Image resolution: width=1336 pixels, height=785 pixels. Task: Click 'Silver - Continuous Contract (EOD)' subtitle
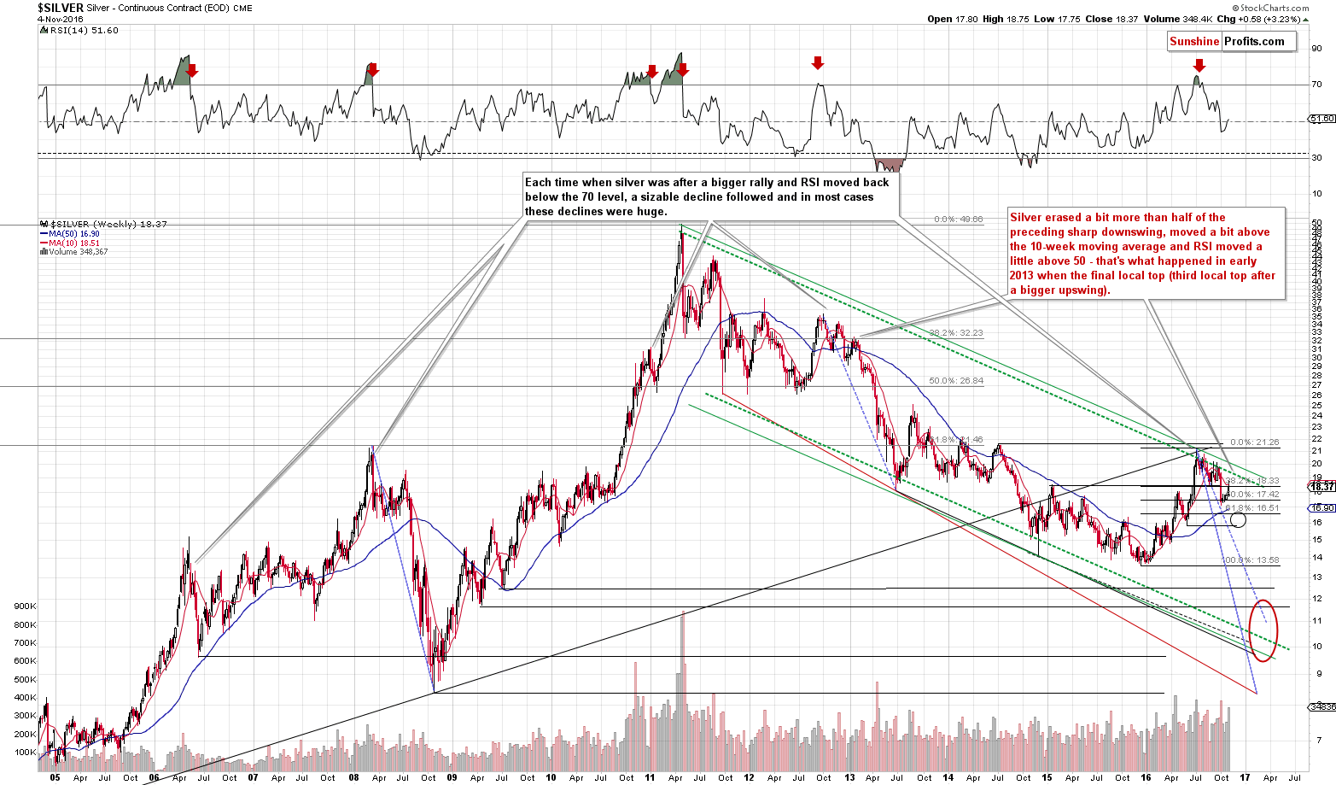point(157,8)
